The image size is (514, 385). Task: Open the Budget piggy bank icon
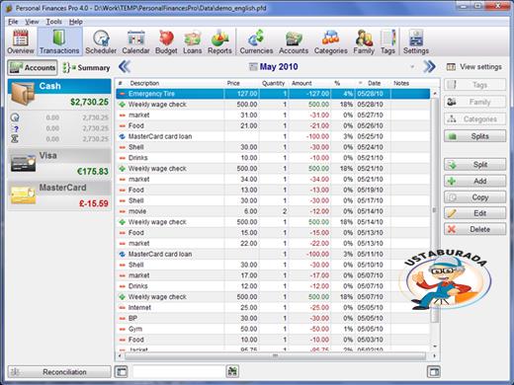166,41
